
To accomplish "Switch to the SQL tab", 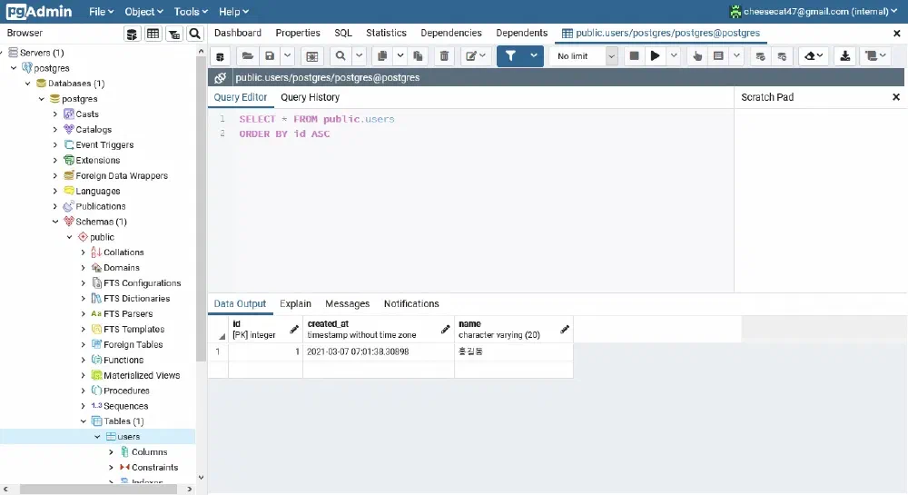I will [343, 33].
